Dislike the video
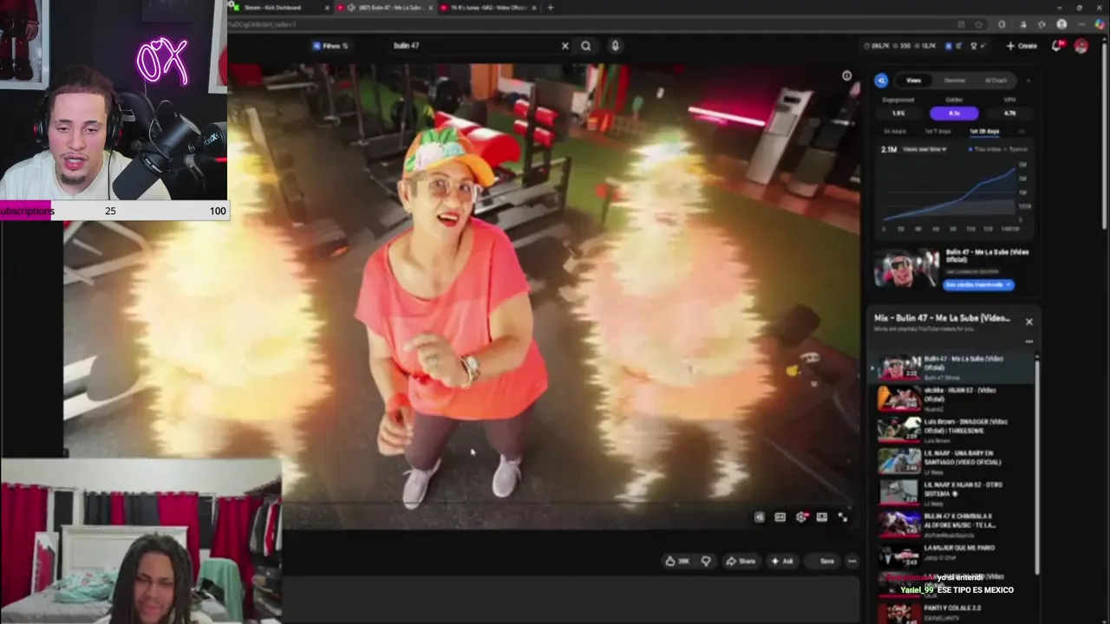The width and height of the screenshot is (1110, 624). 706,562
